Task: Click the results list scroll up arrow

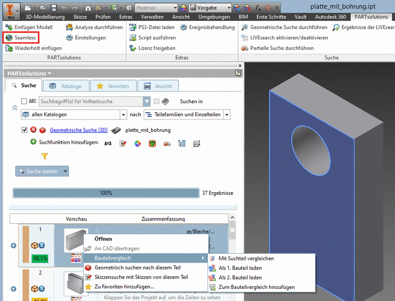Action: tap(232, 217)
